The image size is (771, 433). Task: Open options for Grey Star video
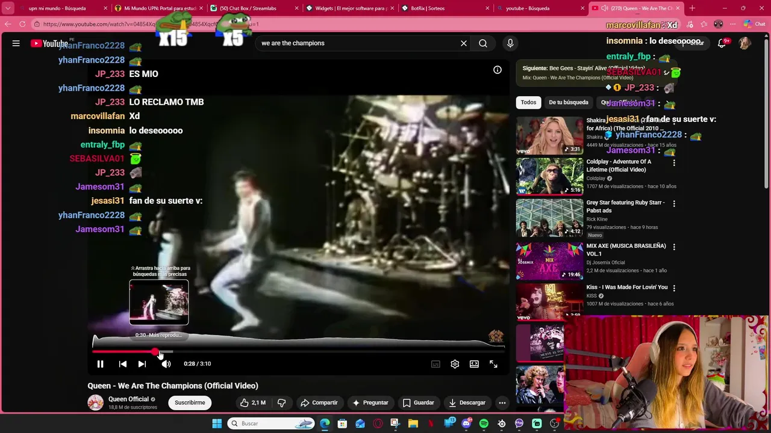(674, 204)
